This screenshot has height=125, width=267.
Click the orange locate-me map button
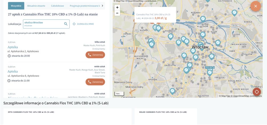(x=257, y=92)
